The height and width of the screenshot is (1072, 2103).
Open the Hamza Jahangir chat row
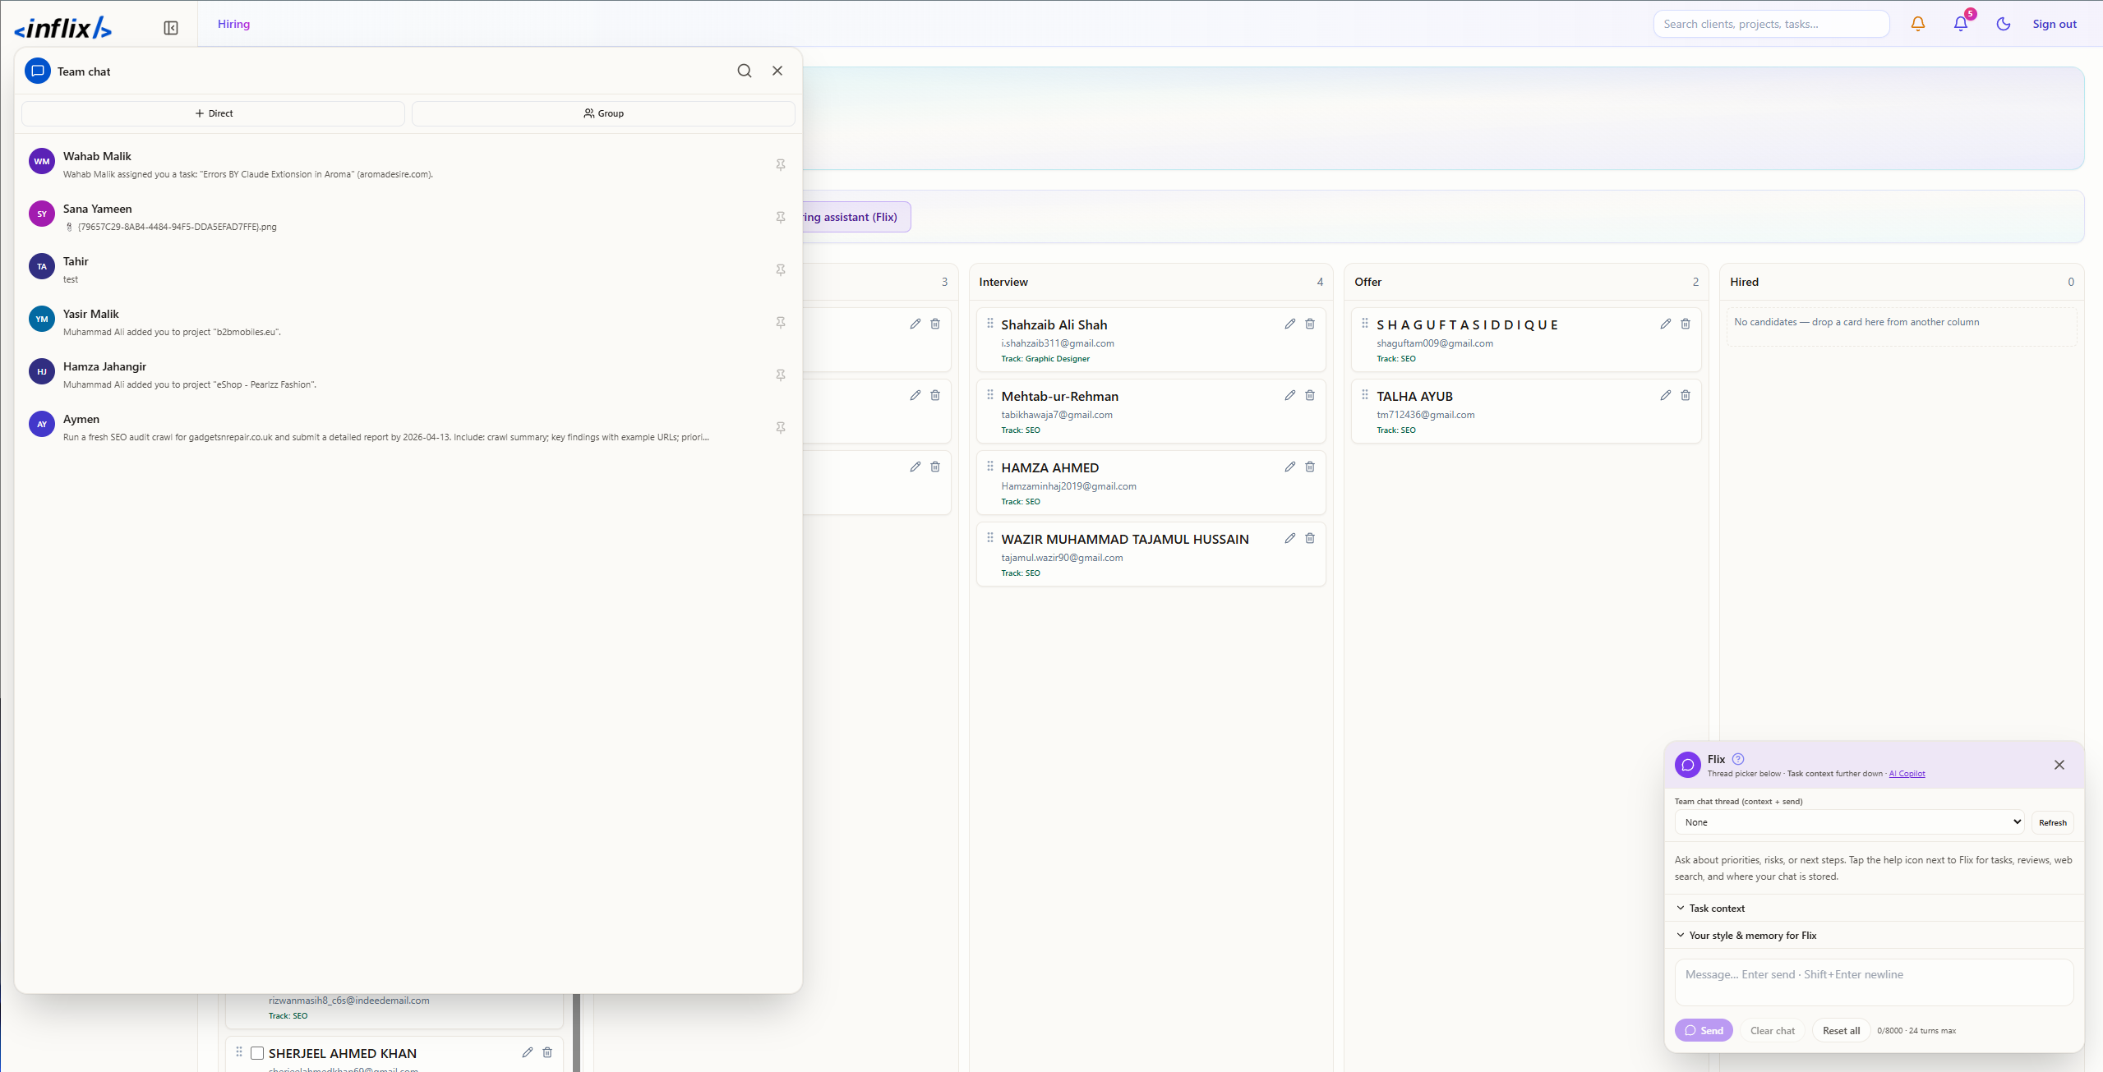(408, 375)
